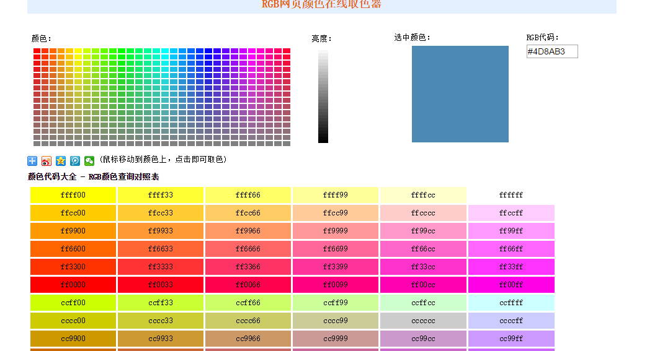Select the ccffcc mint cell
Viewport: 647px width, 351px height.
click(423, 303)
